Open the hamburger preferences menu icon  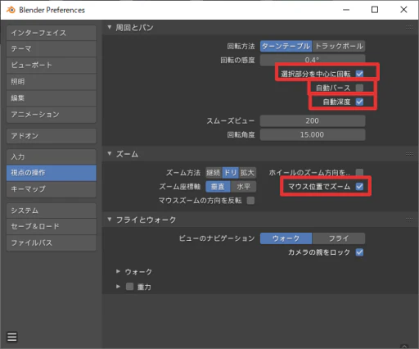12,337
